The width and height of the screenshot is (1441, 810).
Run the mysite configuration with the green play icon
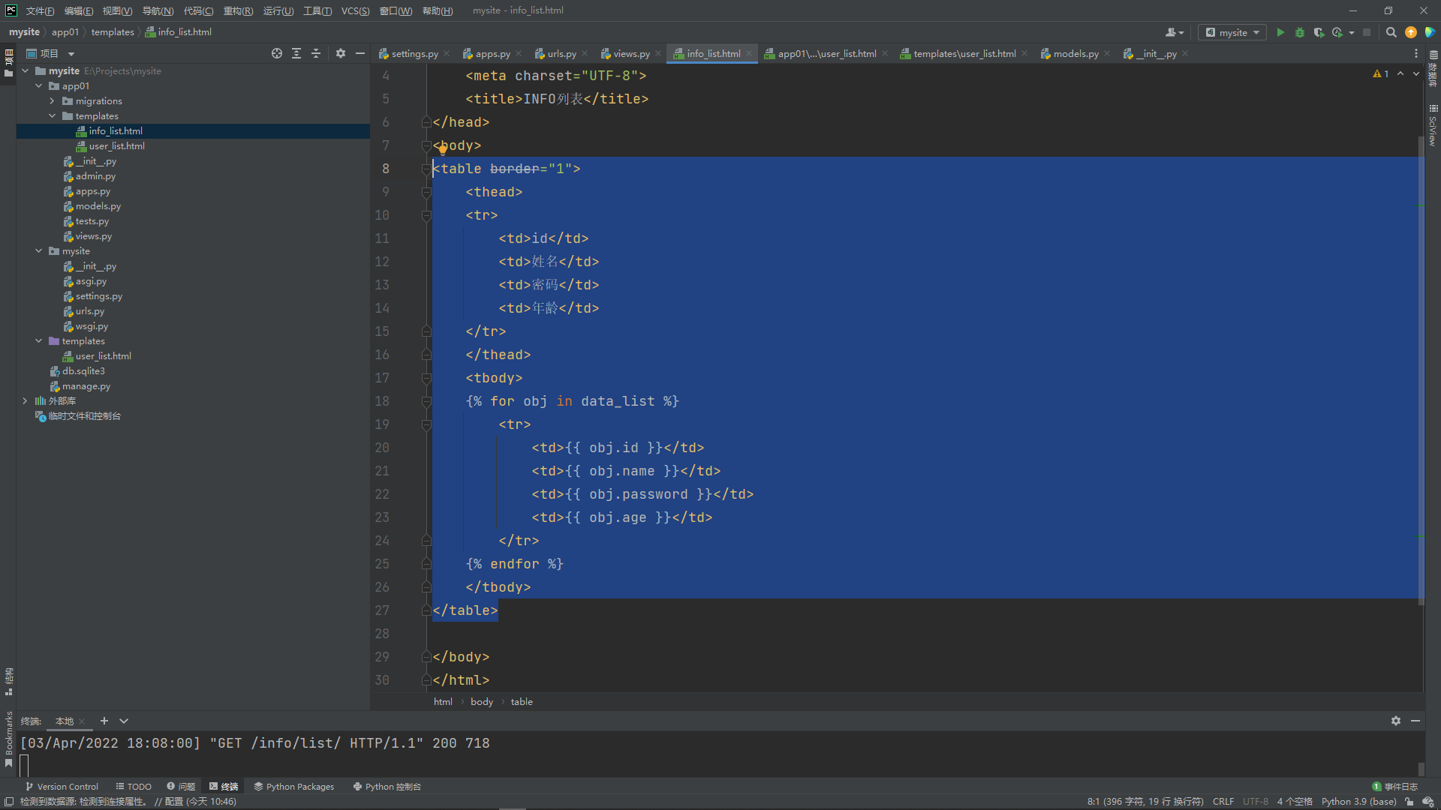click(x=1280, y=32)
